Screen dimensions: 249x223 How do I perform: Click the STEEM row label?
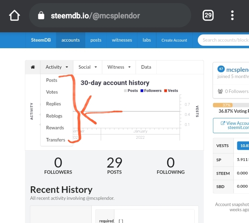[223, 173]
